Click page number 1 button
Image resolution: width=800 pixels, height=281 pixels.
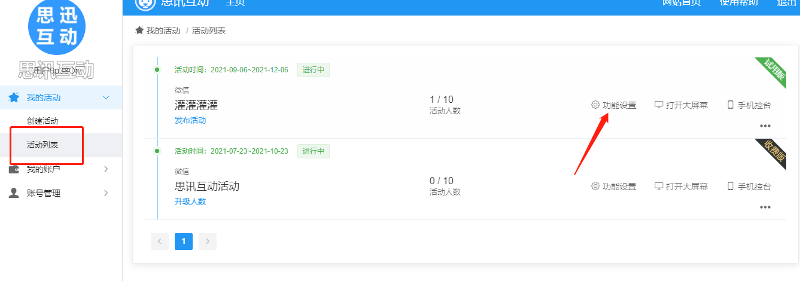[x=184, y=242]
